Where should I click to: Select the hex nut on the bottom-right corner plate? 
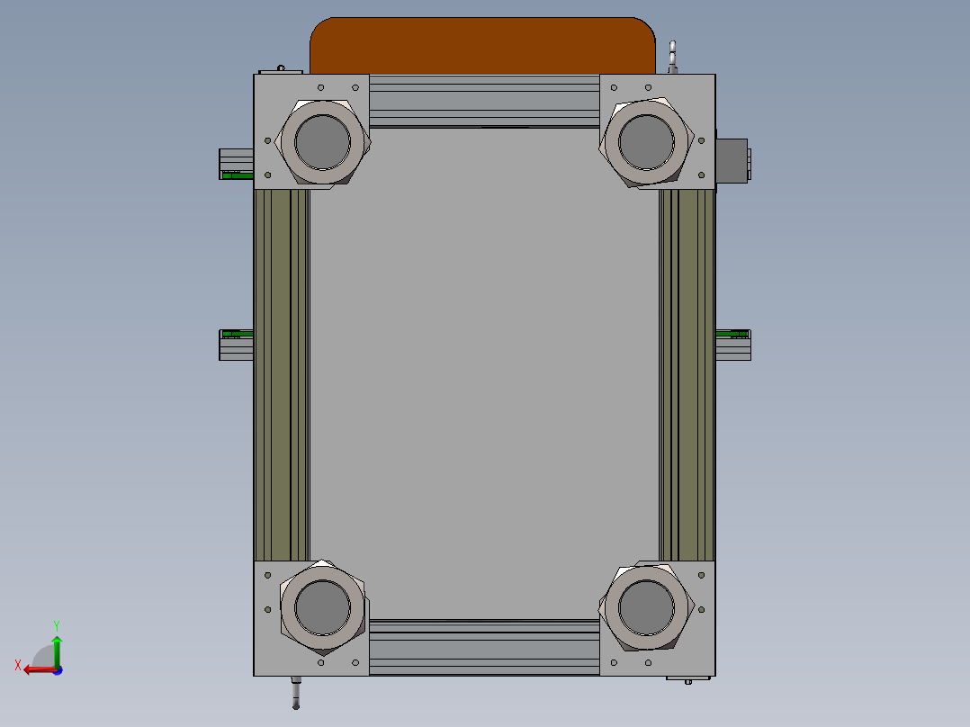click(646, 607)
